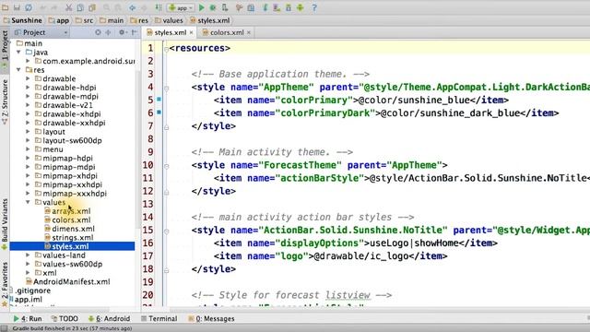
Task: Collapse the values folder
Action: pos(28,202)
